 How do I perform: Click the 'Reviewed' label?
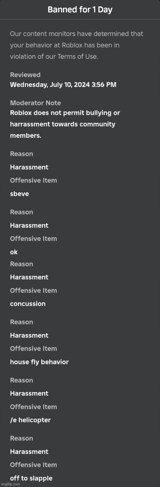pyautogui.click(x=25, y=75)
